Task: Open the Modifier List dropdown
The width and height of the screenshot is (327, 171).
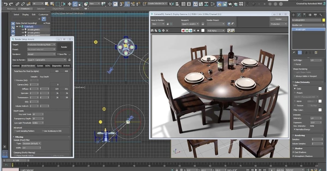Action: pos(307,25)
